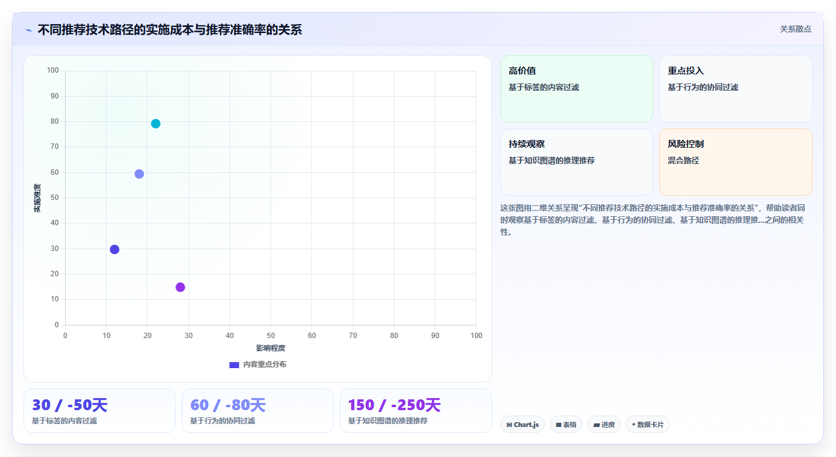836x457 pixels.
Task: Click the description paragraph starting 这张图用二维关系呈现
Action: point(653,220)
